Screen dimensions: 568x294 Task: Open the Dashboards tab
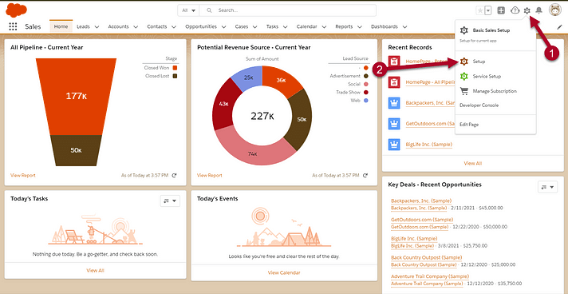tap(385, 26)
